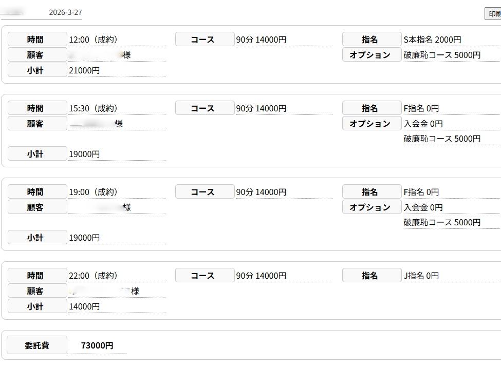The width and height of the screenshot is (501, 369).
Task: Select the 12:00（成約） time entry
Action: coord(94,40)
